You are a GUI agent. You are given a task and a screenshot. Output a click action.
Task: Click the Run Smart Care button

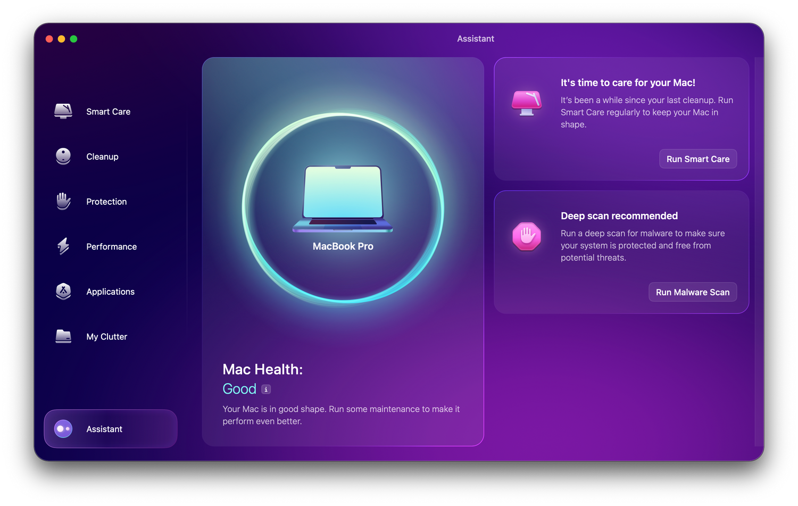[698, 159]
